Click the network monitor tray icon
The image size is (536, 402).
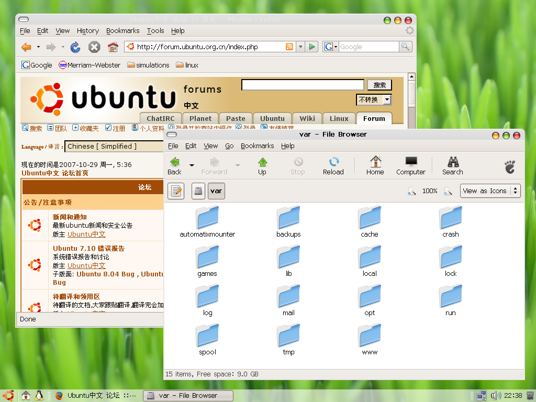point(482,396)
